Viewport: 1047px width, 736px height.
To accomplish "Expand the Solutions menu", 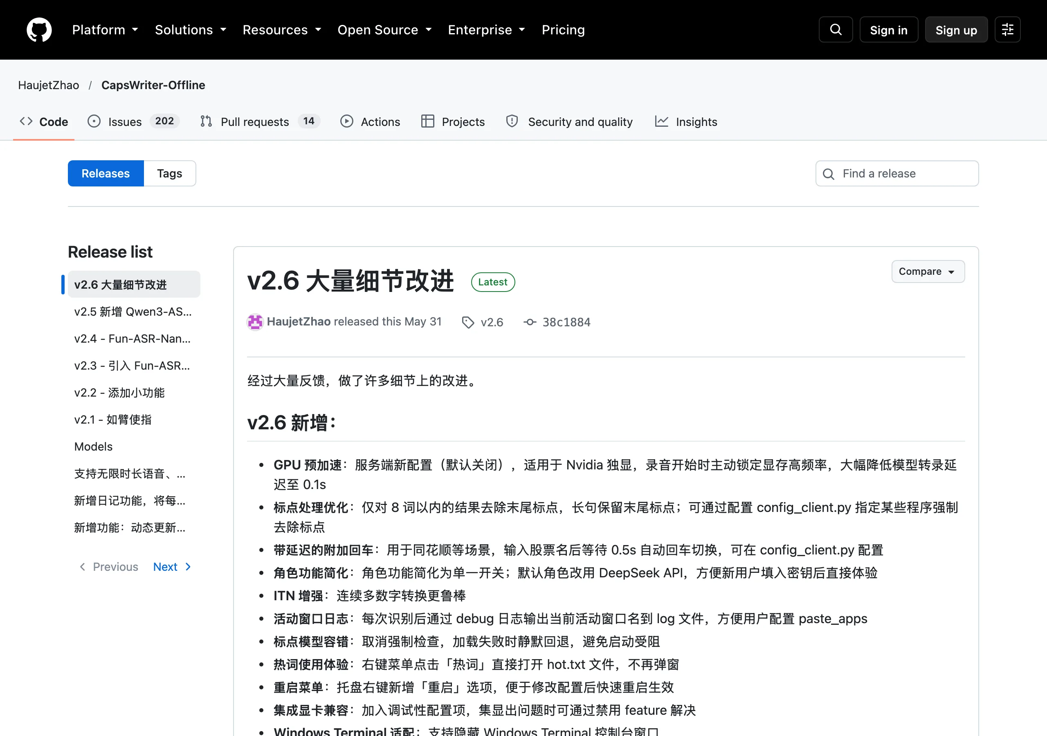I will click(x=191, y=29).
